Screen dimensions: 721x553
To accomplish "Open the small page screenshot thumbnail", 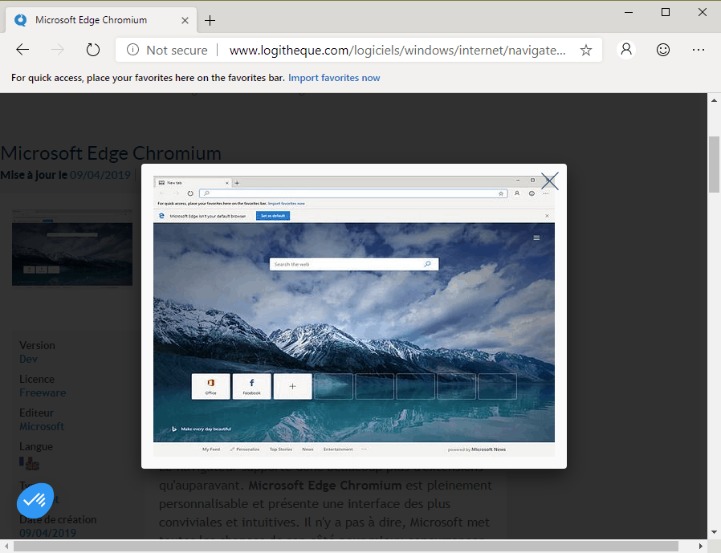I will [72, 249].
